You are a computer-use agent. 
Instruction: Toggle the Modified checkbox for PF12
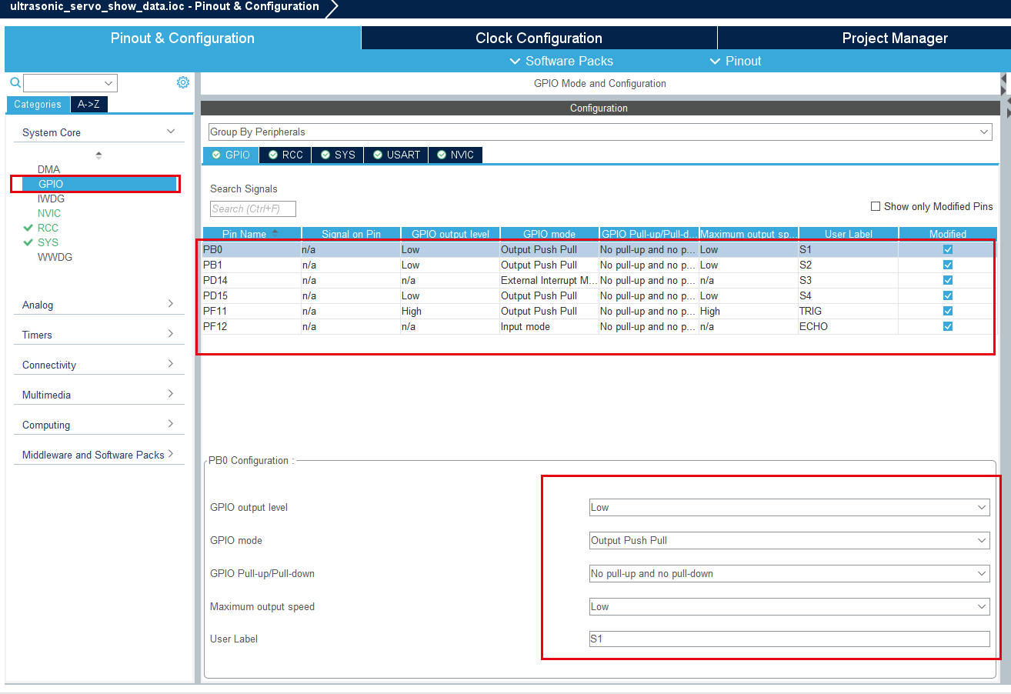coord(948,326)
